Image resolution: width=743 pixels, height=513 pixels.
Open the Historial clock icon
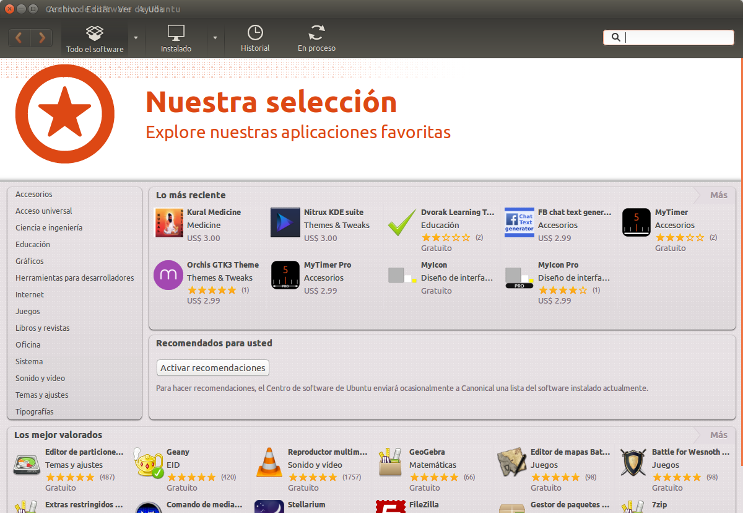click(x=255, y=32)
